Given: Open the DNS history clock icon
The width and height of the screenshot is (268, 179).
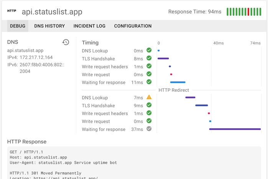Looking at the screenshot, I should click(66, 42).
